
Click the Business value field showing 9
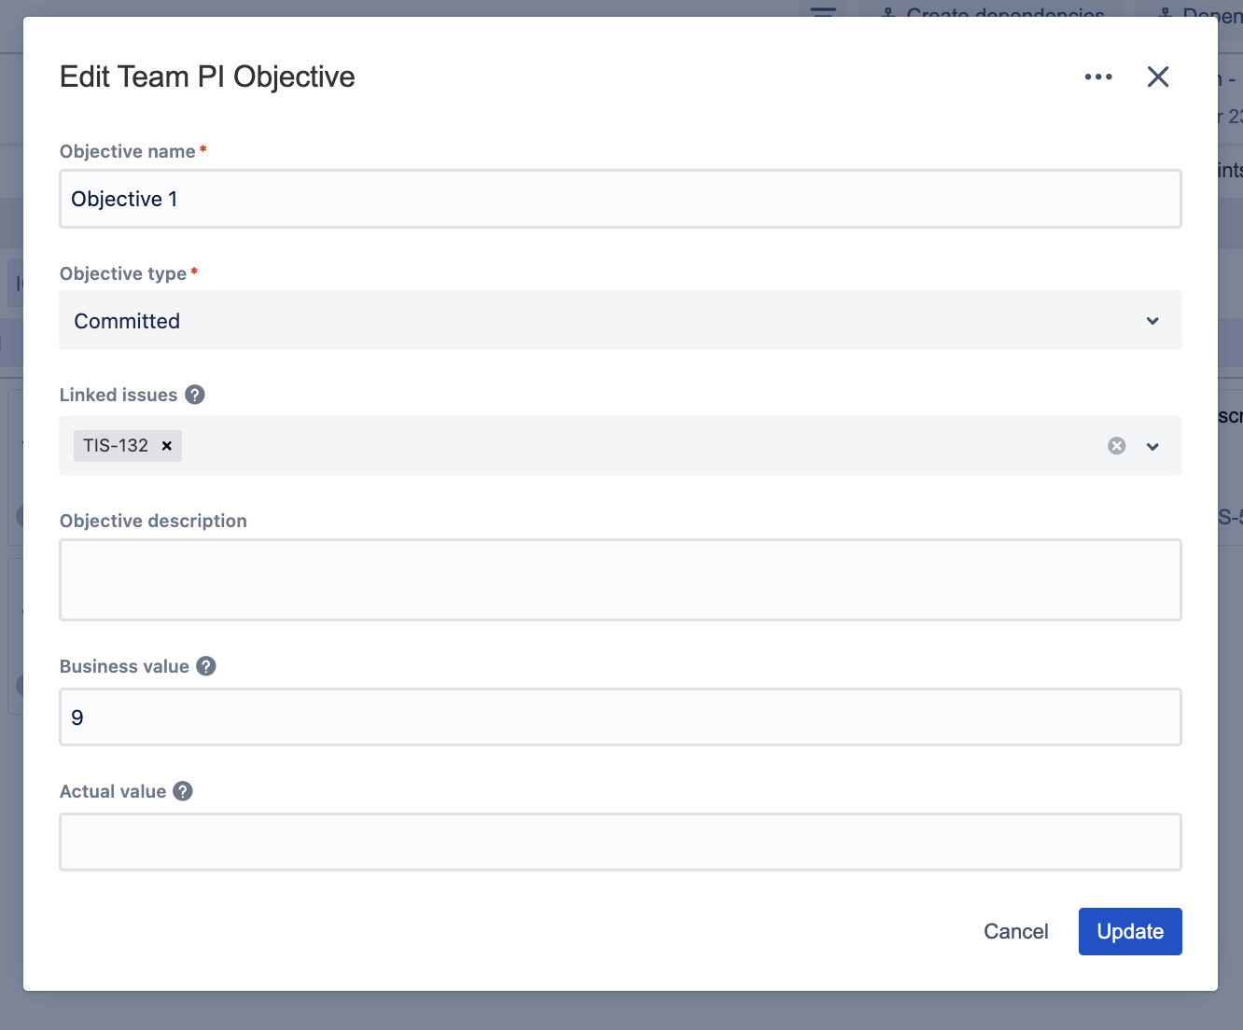[620, 717]
